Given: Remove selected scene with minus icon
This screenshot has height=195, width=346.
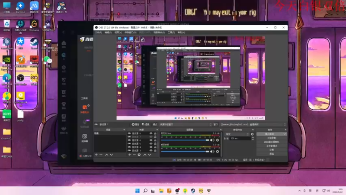Looking at the screenshot, I should click(x=101, y=155).
